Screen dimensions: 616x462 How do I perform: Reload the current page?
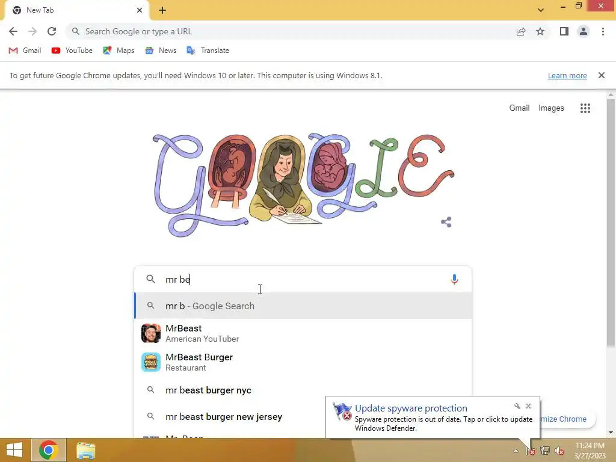click(x=52, y=31)
